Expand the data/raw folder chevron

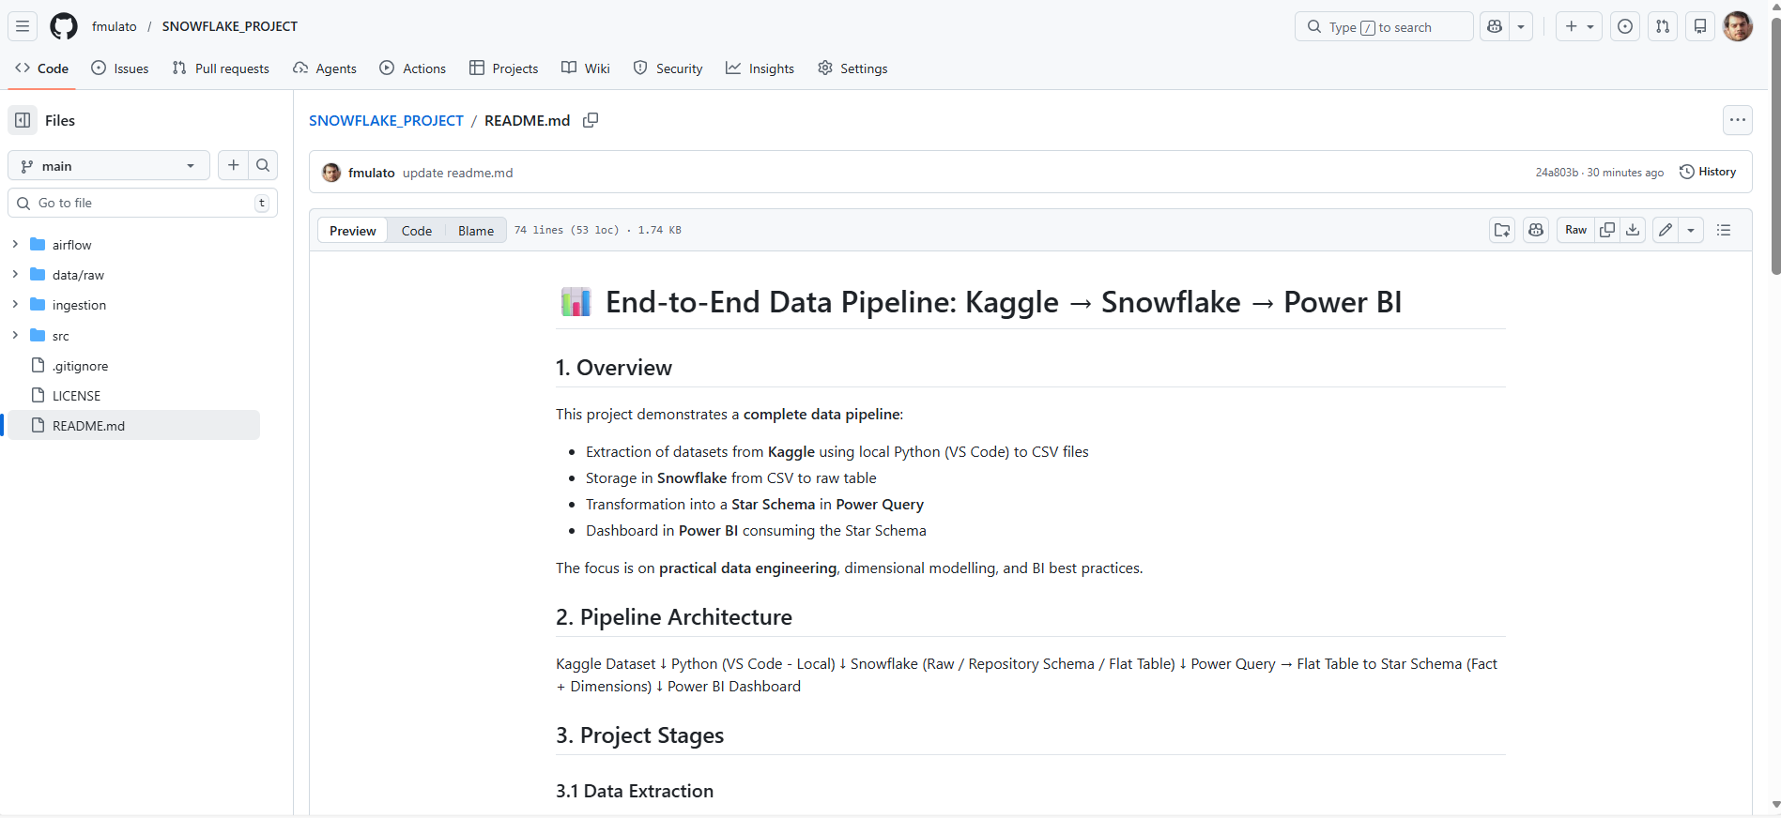[x=15, y=274]
